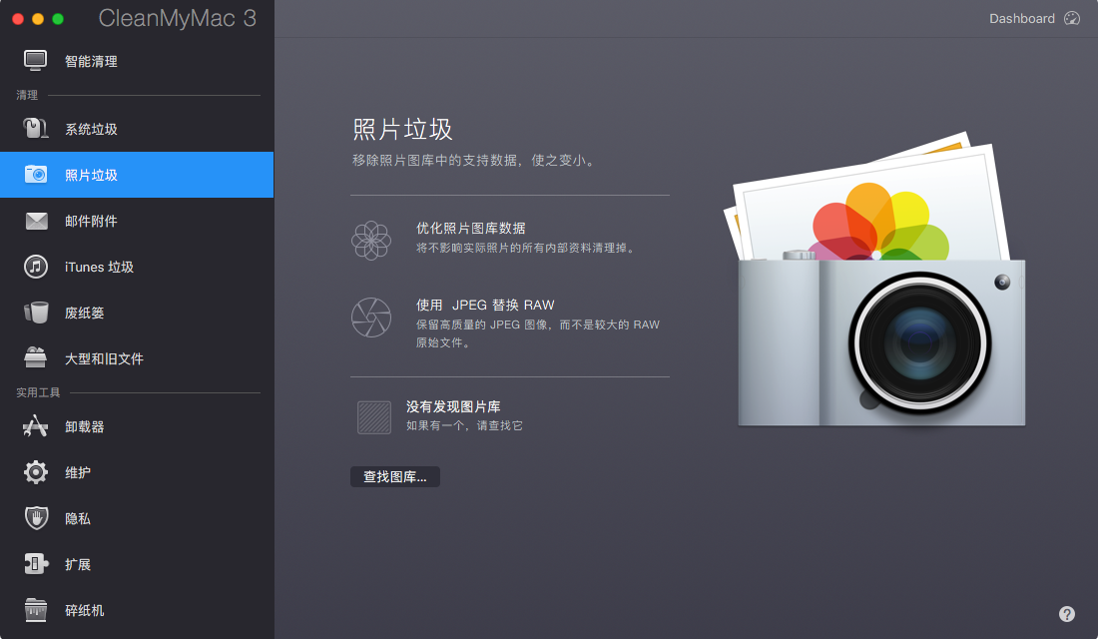Click the 扩展 plug icon
1098x639 pixels.
point(36,564)
